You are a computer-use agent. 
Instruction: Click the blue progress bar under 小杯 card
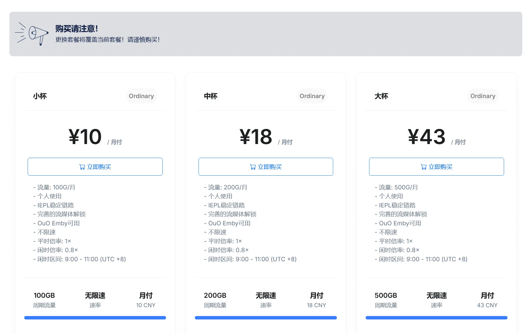click(95, 317)
